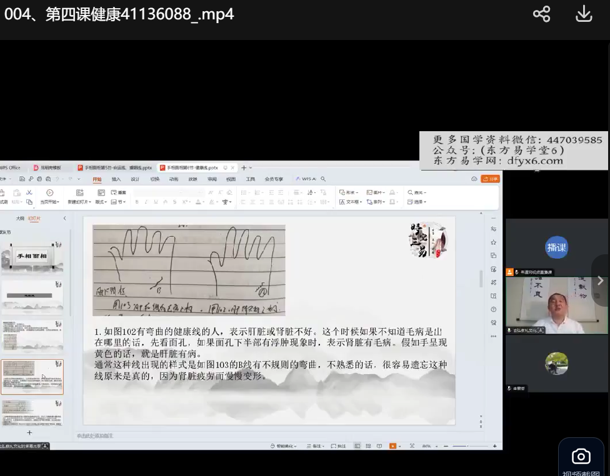
Task: Click the share icon in the video header
Action: click(541, 14)
